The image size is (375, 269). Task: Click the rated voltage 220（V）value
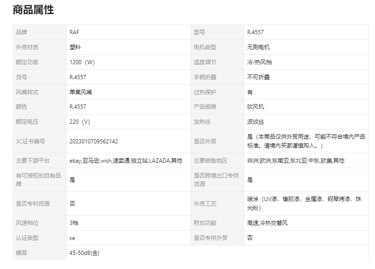coord(80,122)
